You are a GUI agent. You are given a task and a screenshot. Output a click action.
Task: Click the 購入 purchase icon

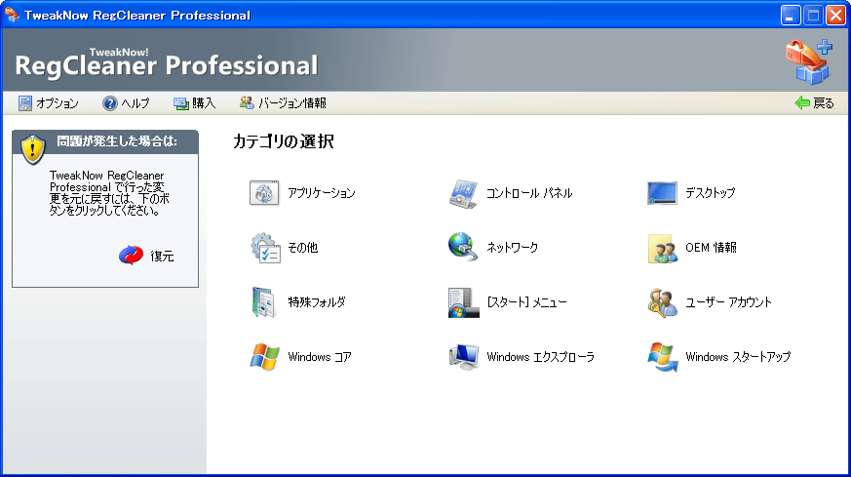click(x=180, y=103)
